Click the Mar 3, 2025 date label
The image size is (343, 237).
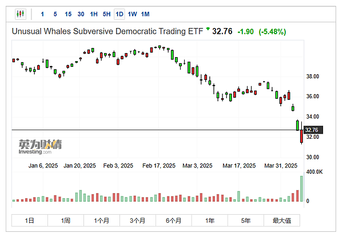coord(197,166)
